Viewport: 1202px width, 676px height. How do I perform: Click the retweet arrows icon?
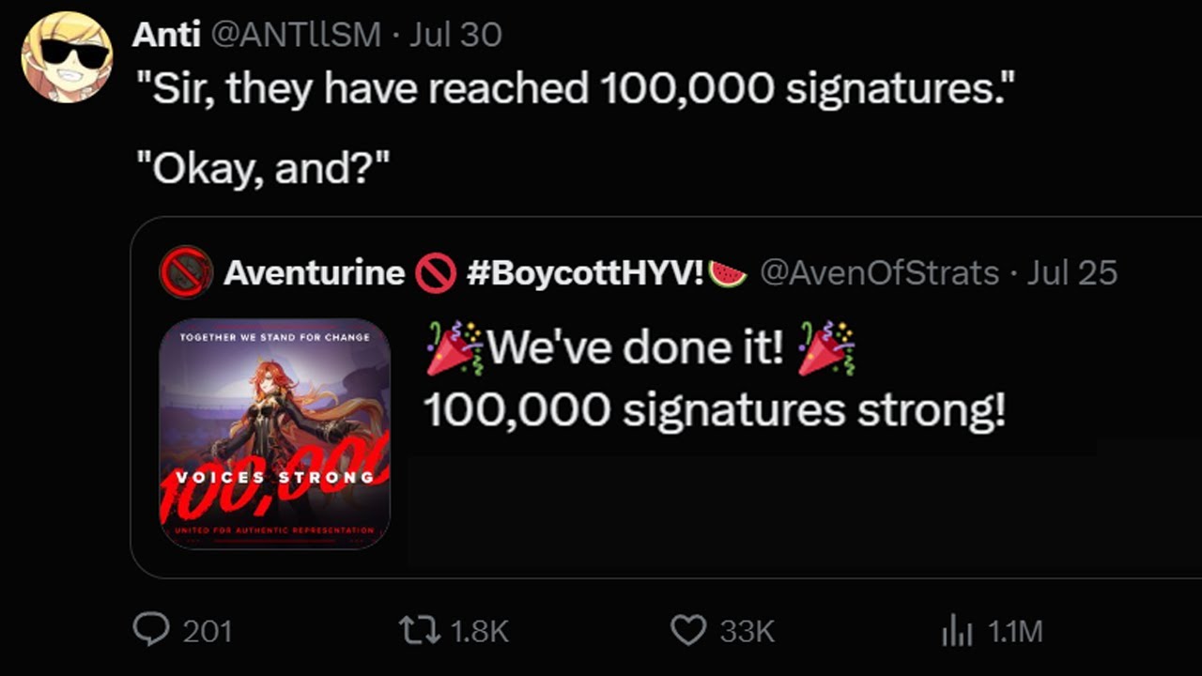(419, 631)
